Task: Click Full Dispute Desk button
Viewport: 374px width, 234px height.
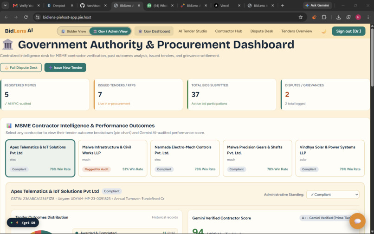Action: [21, 68]
